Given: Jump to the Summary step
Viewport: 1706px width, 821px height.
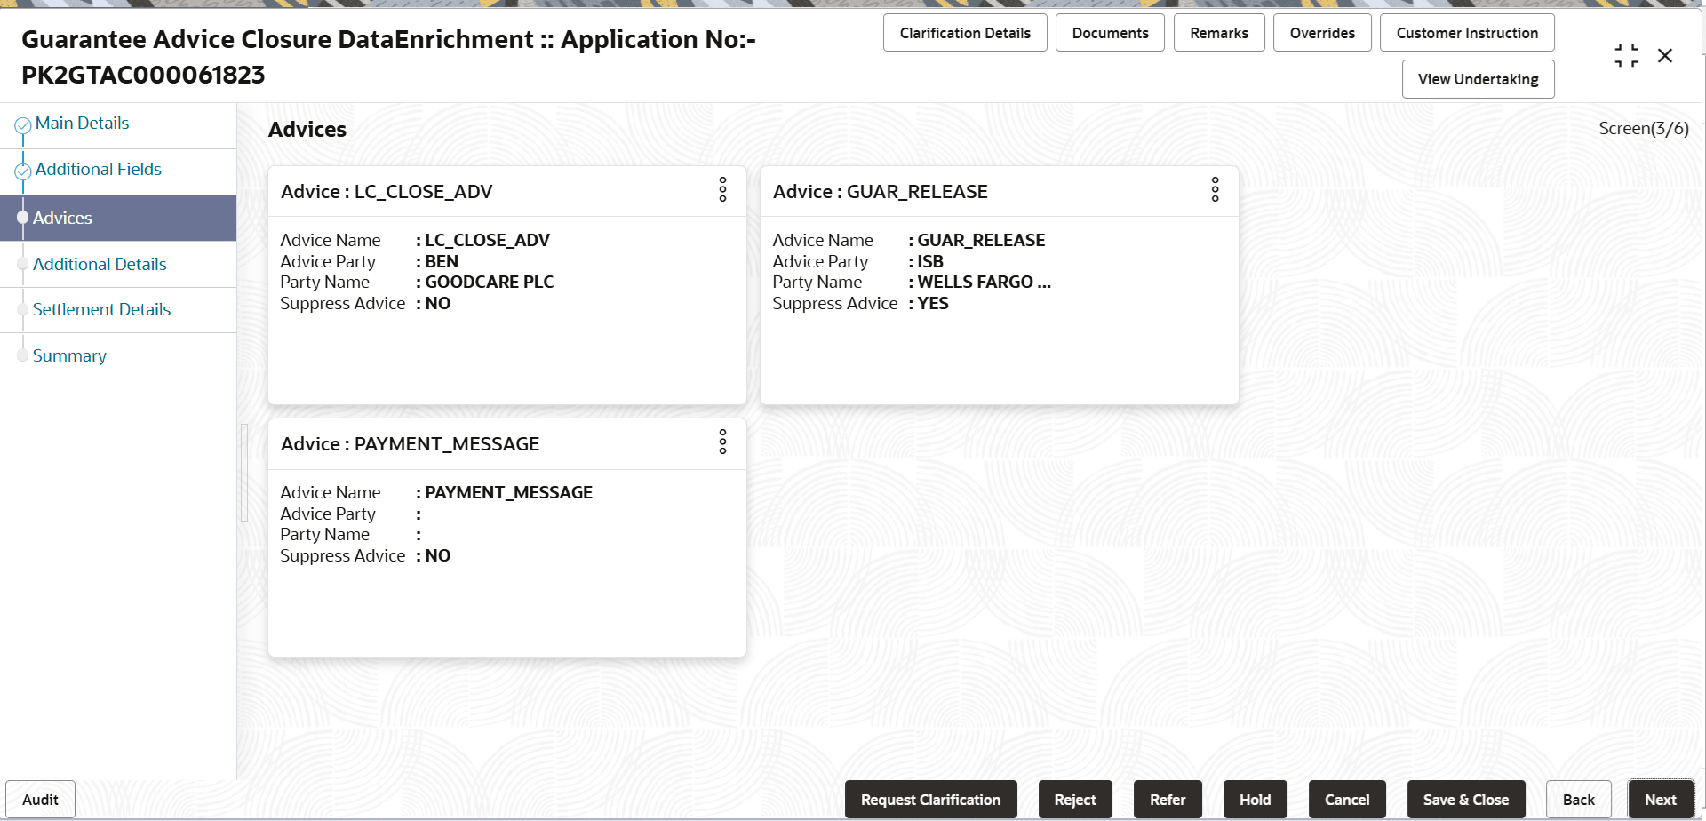Looking at the screenshot, I should point(69,355).
